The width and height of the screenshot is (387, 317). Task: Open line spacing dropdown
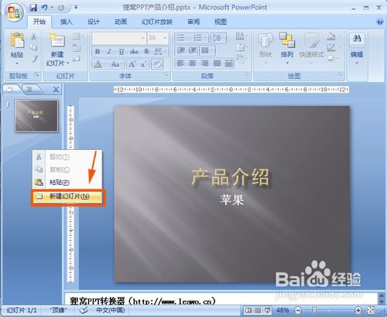coord(218,38)
